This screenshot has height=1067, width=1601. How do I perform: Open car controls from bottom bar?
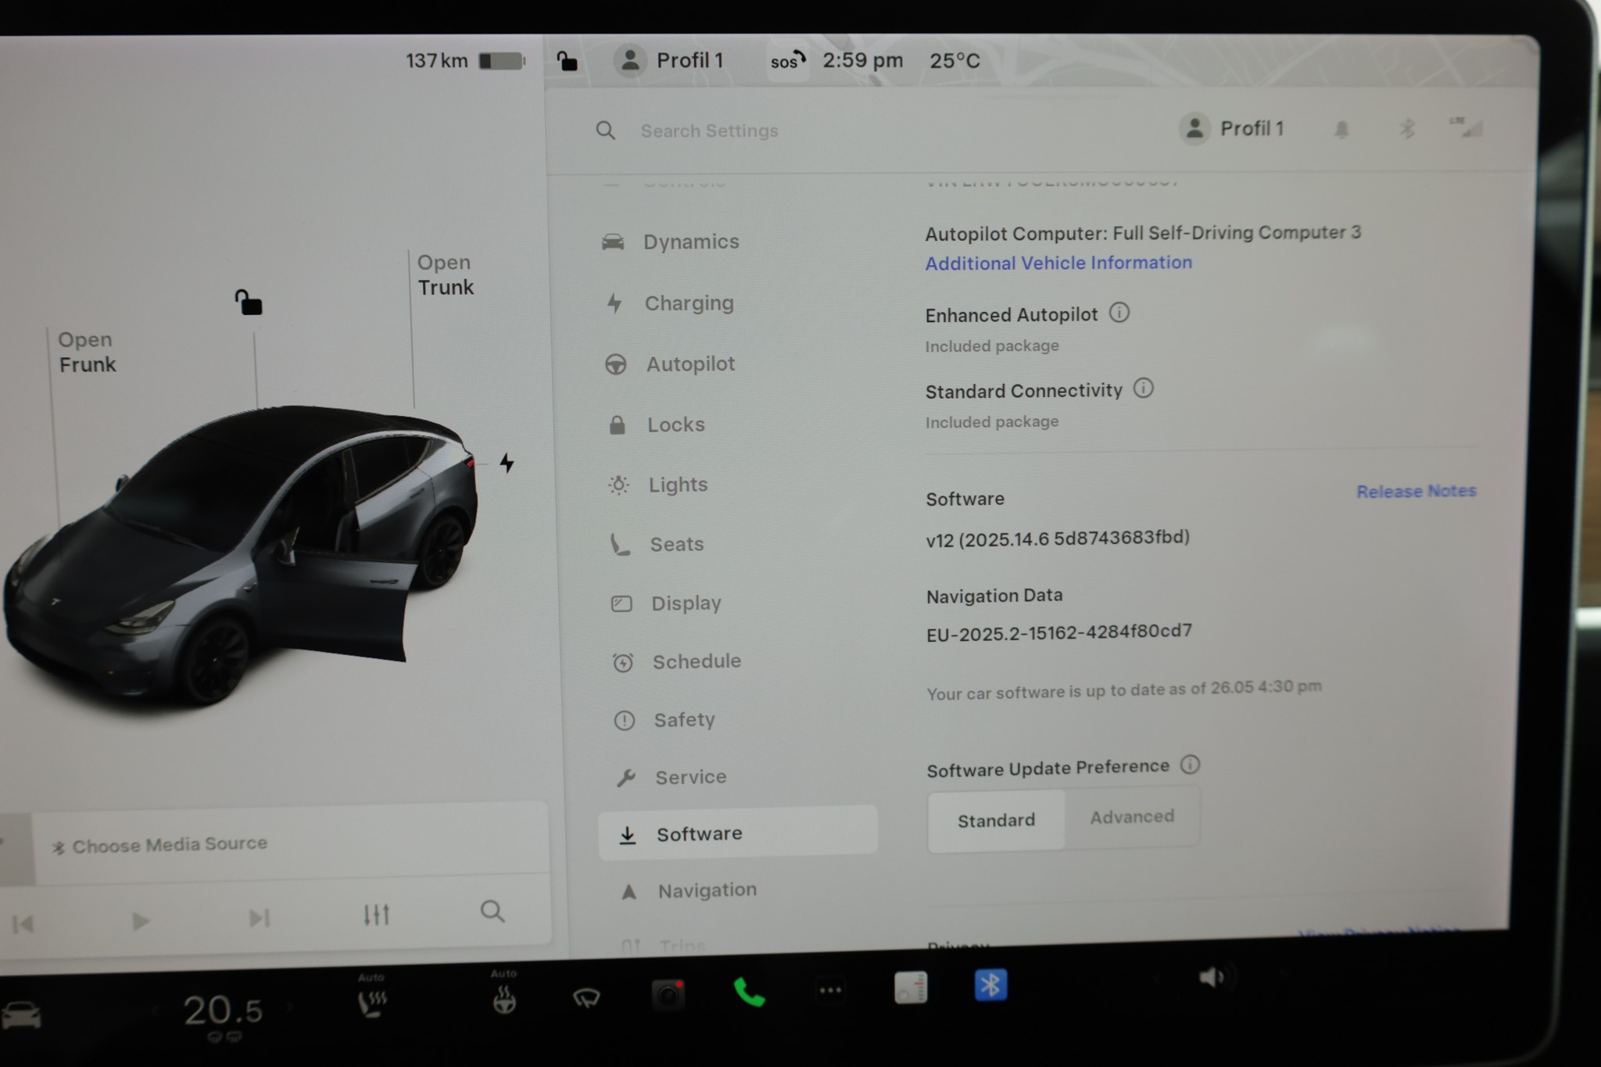(21, 1015)
